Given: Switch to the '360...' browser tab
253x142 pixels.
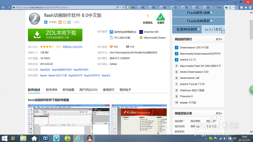Looking at the screenshot, I should [x=132, y=7].
